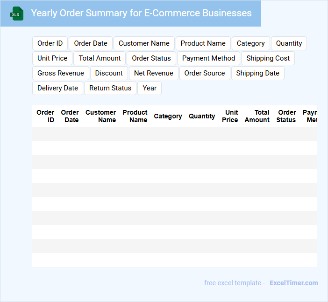Select the Shipping Date tag
The height and width of the screenshot is (302, 328).
pos(258,73)
